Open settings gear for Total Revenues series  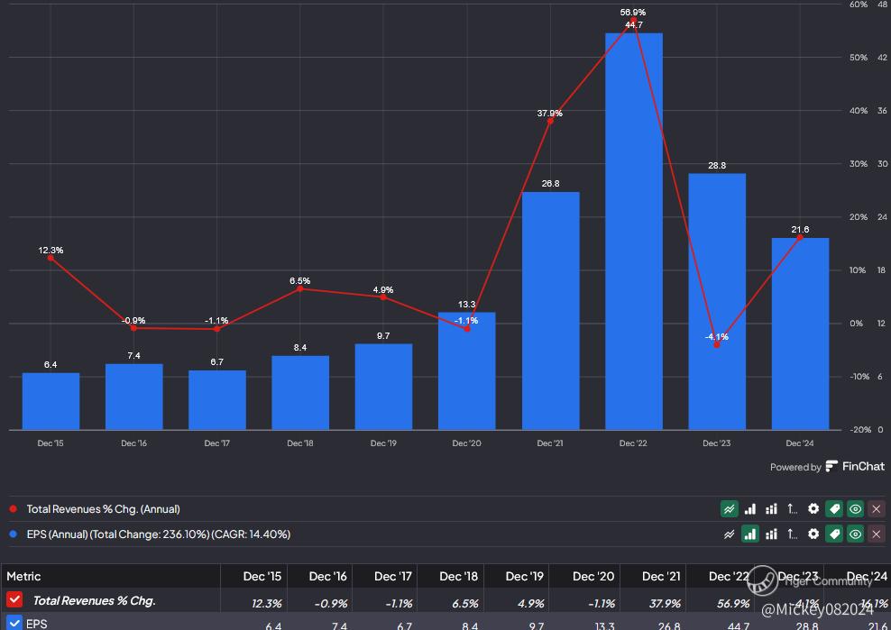tap(813, 509)
